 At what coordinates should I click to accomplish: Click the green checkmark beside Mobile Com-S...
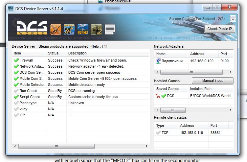(x=16, y=78)
